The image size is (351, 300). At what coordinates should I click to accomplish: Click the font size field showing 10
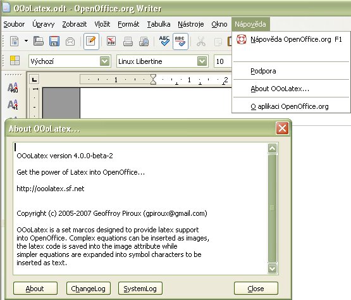pos(223,61)
